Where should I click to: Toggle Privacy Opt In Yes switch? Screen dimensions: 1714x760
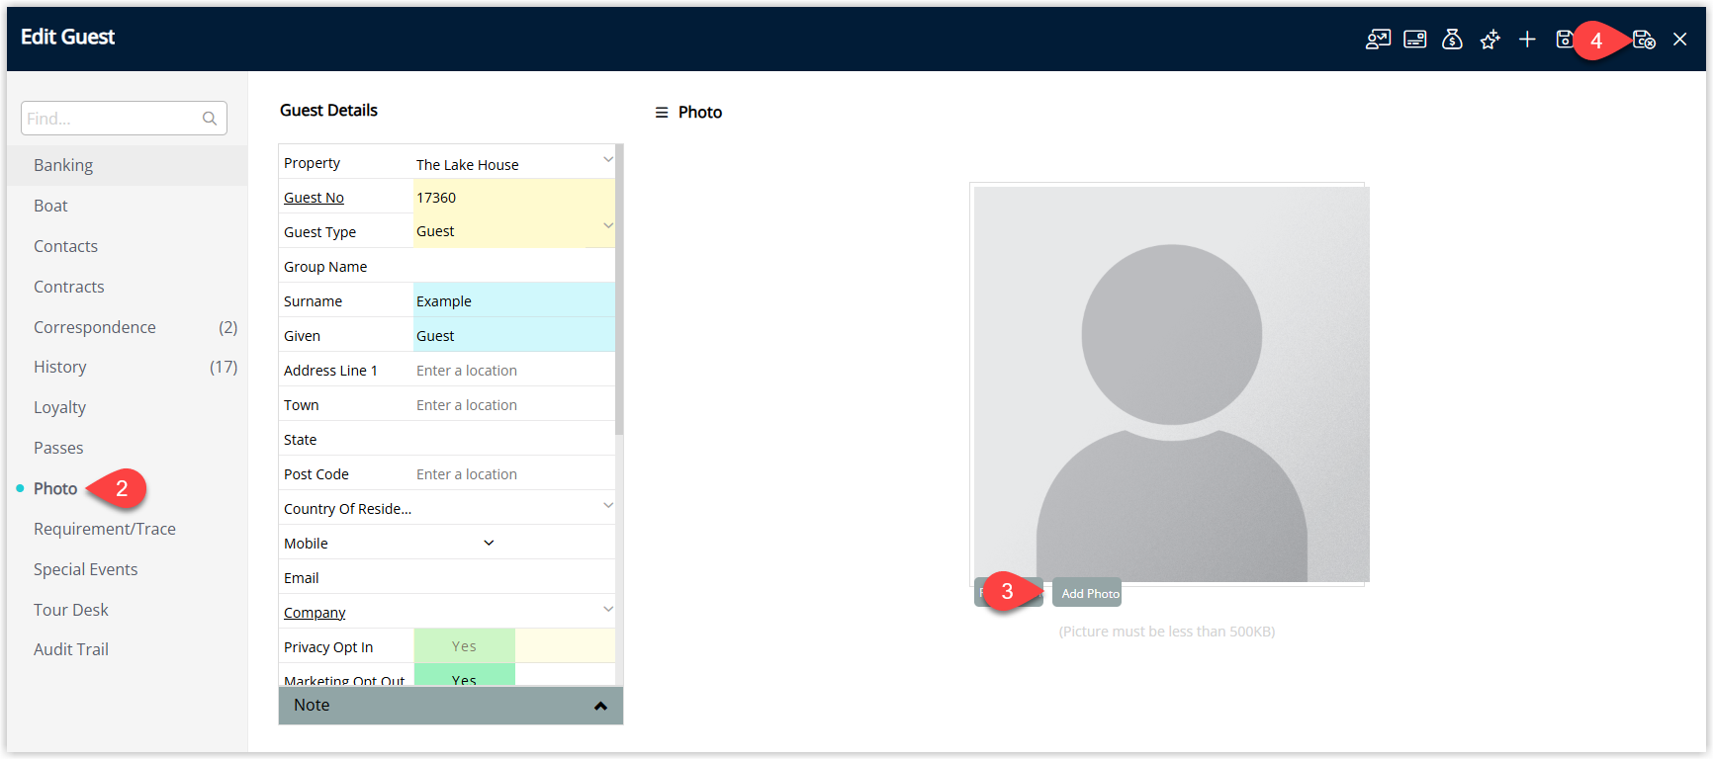tap(464, 646)
